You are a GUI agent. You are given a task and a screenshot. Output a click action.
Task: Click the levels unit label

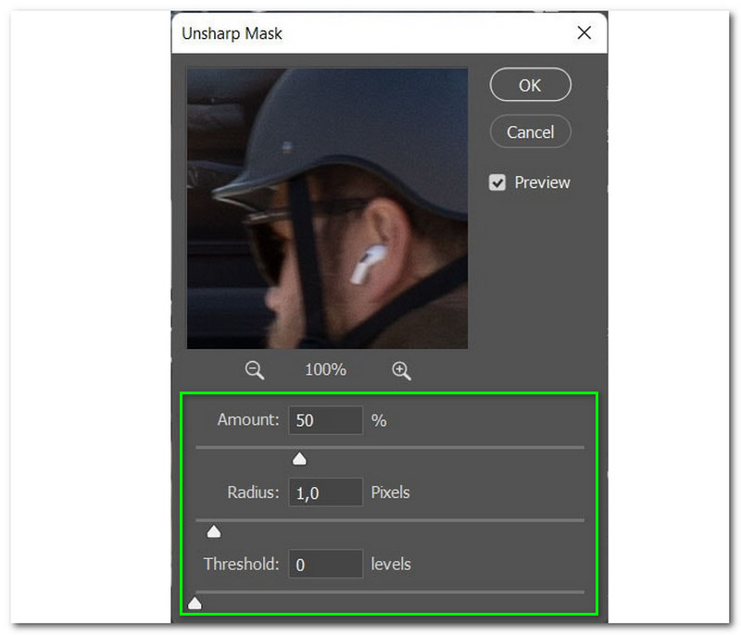(x=391, y=564)
